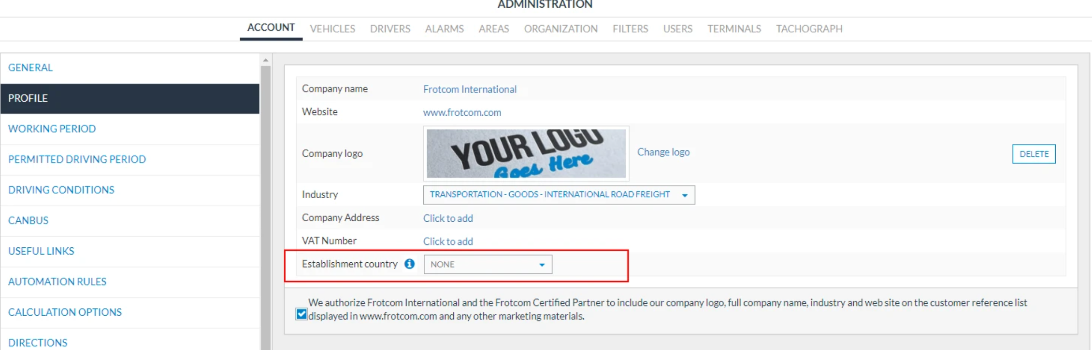The height and width of the screenshot is (350, 1092).
Task: Go to the Drivers tab
Action: click(390, 29)
